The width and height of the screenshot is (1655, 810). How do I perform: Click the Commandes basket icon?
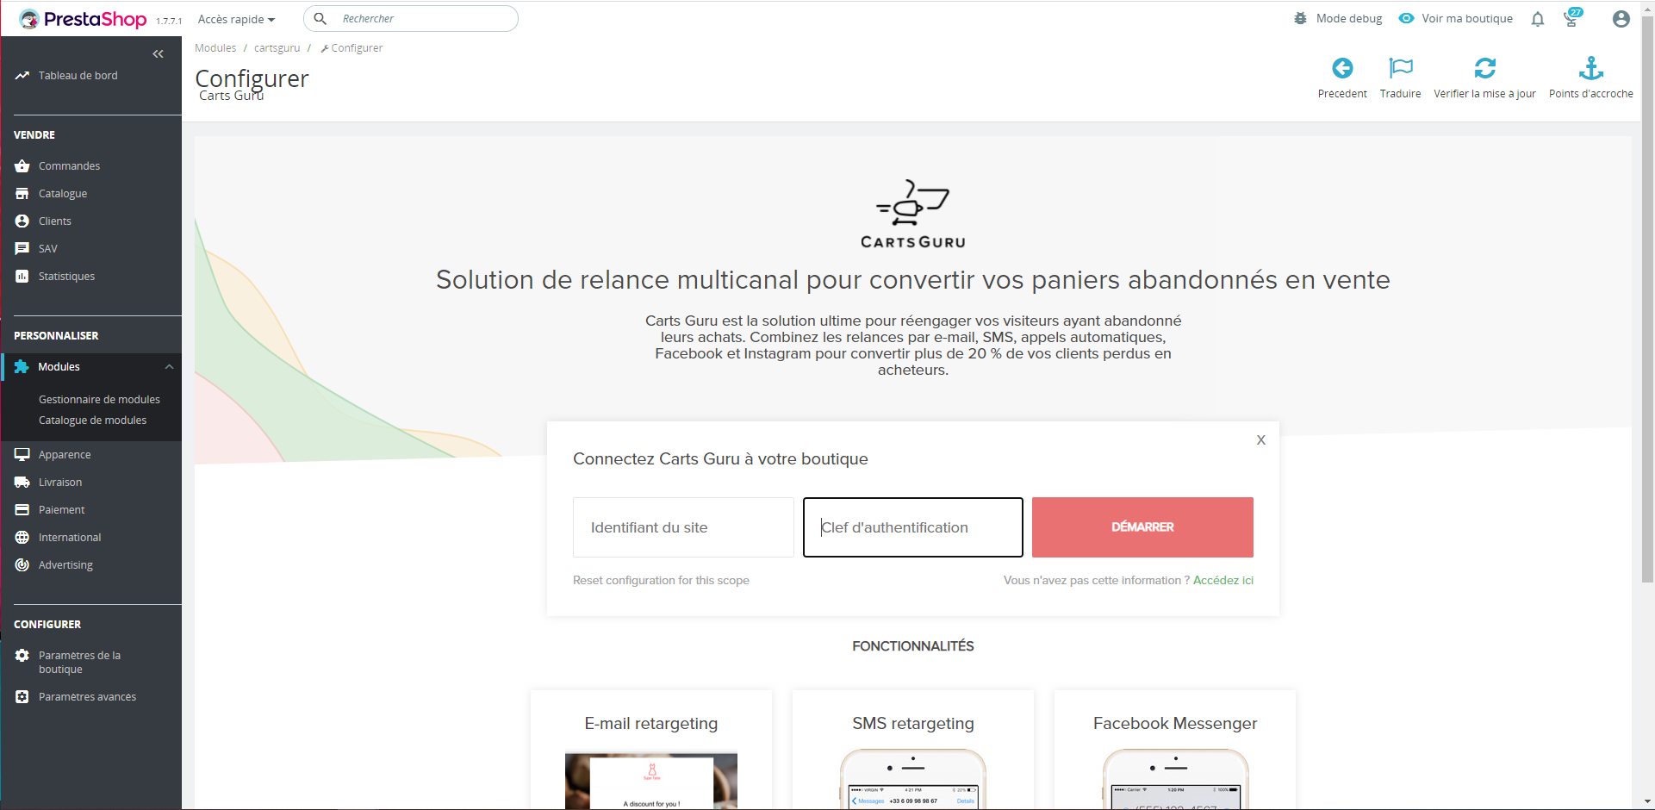(x=22, y=166)
